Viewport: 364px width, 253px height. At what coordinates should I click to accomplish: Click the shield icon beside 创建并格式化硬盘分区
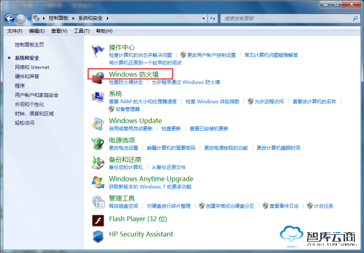[202, 206]
